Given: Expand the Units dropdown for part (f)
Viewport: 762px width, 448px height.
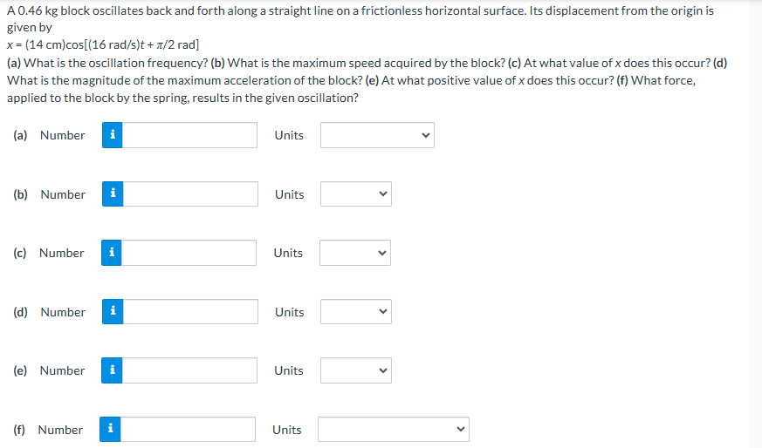Looking at the screenshot, I should click(393, 430).
